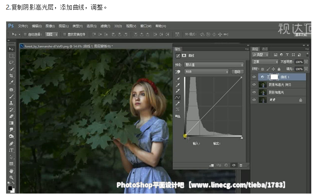Click the Auto button in Curves

click(x=237, y=72)
